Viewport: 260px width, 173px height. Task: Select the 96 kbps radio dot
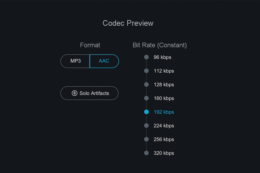[146, 57]
